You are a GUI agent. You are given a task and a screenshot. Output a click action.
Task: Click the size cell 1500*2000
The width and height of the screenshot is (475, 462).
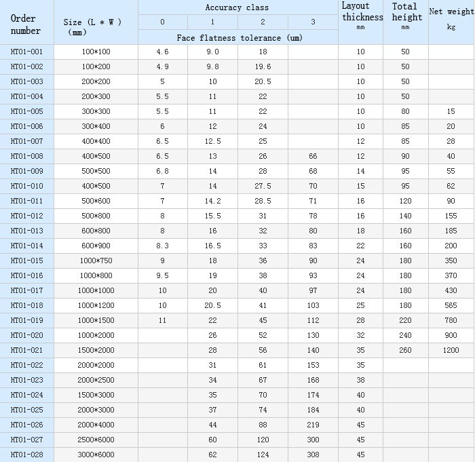(96, 350)
